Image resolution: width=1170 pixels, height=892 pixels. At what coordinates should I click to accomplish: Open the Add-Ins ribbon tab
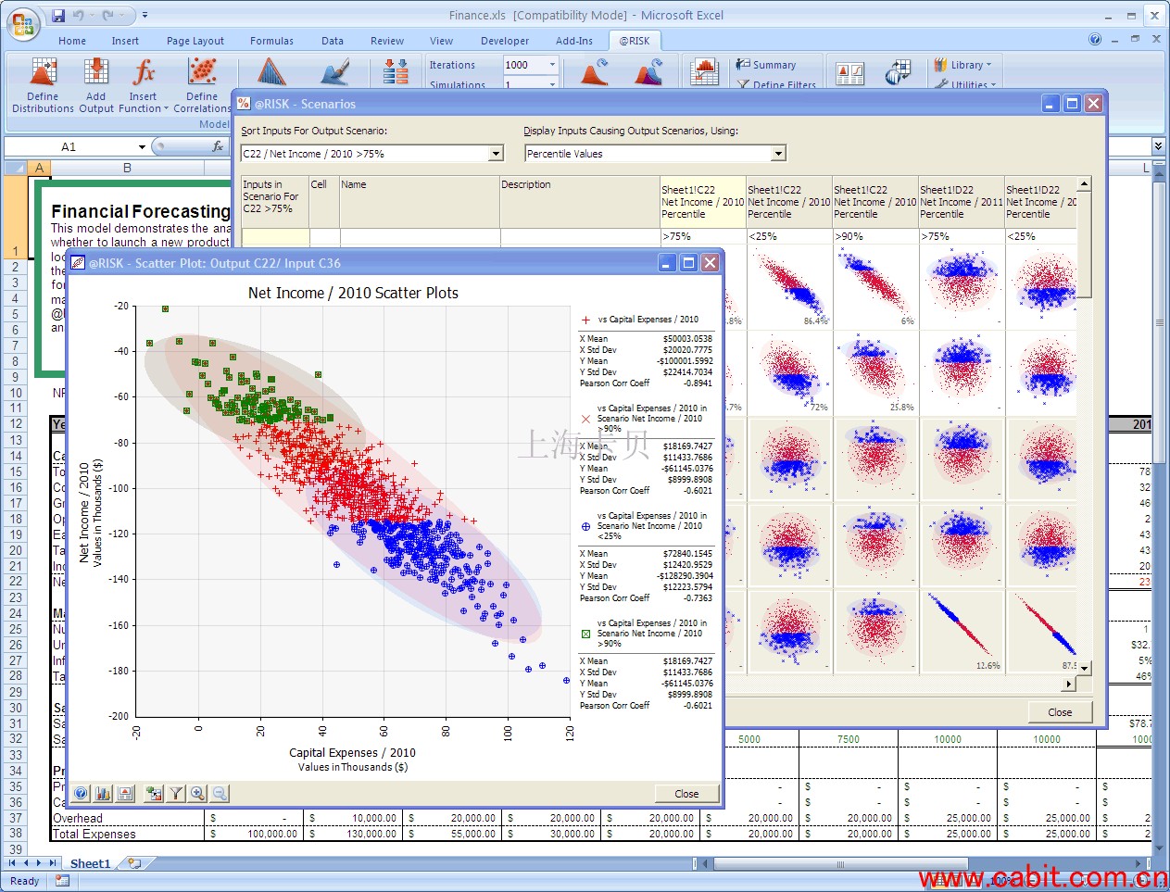tap(574, 41)
